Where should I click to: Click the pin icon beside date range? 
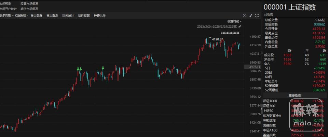[x=240, y=27]
